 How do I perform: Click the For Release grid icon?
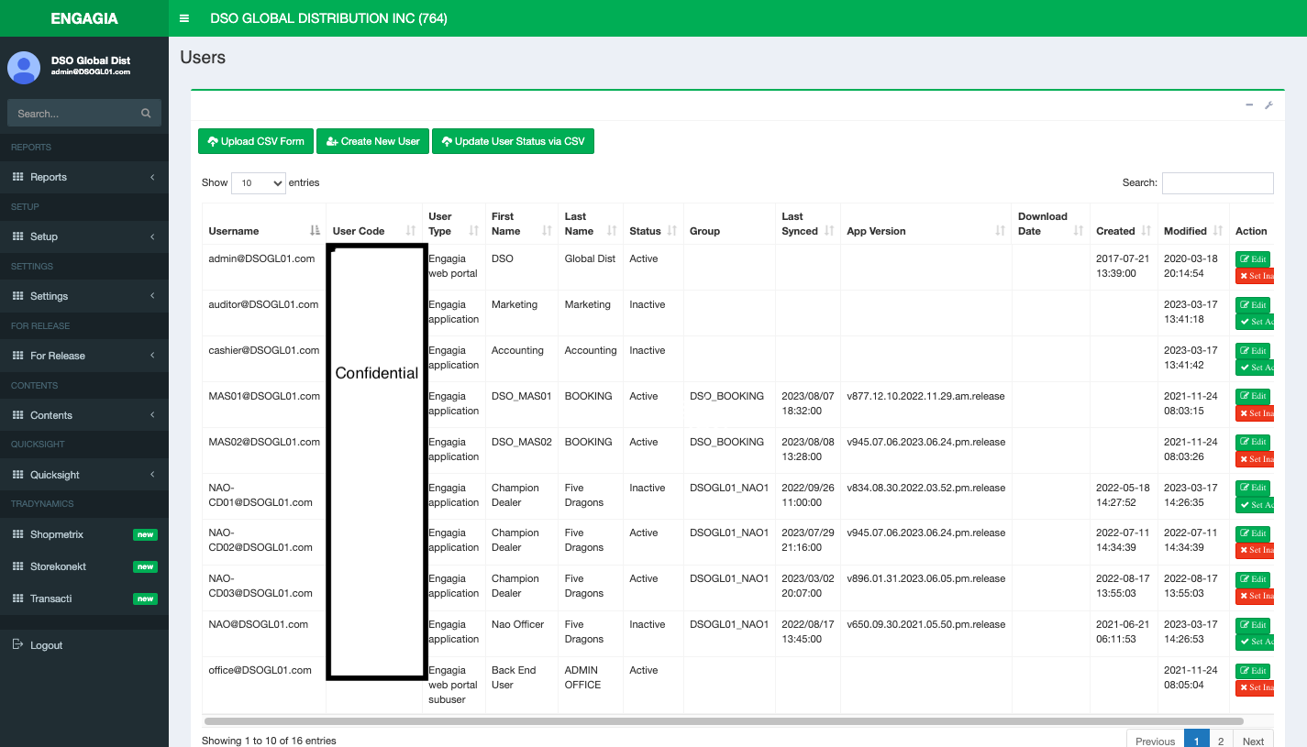(17, 356)
